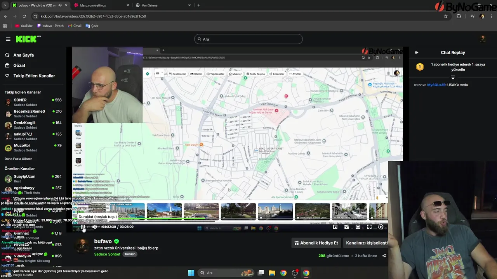Open the highlighted active Chrome taskbar icon
The height and width of the screenshot is (279, 497).
(306, 273)
